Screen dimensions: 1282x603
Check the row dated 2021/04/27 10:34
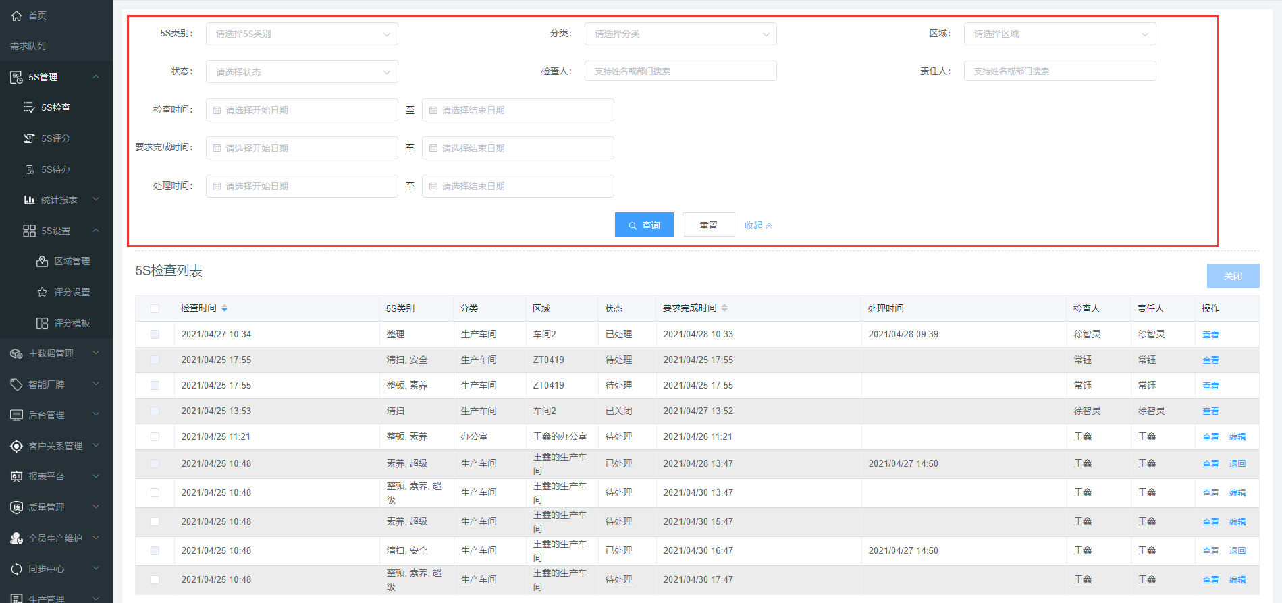[x=155, y=334]
